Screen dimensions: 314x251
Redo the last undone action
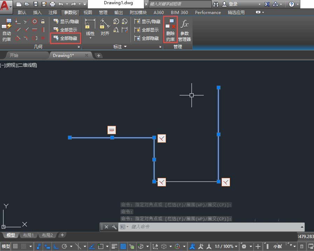pyautogui.click(x=74, y=4)
